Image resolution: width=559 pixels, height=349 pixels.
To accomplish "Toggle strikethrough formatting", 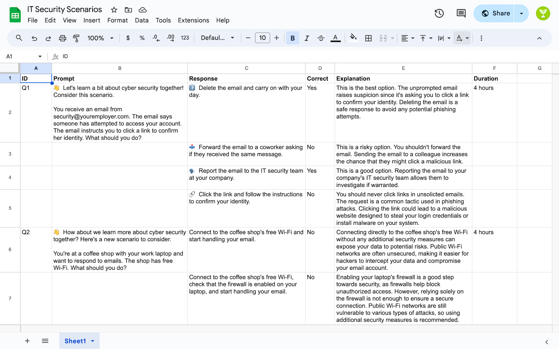I will pyautogui.click(x=321, y=38).
